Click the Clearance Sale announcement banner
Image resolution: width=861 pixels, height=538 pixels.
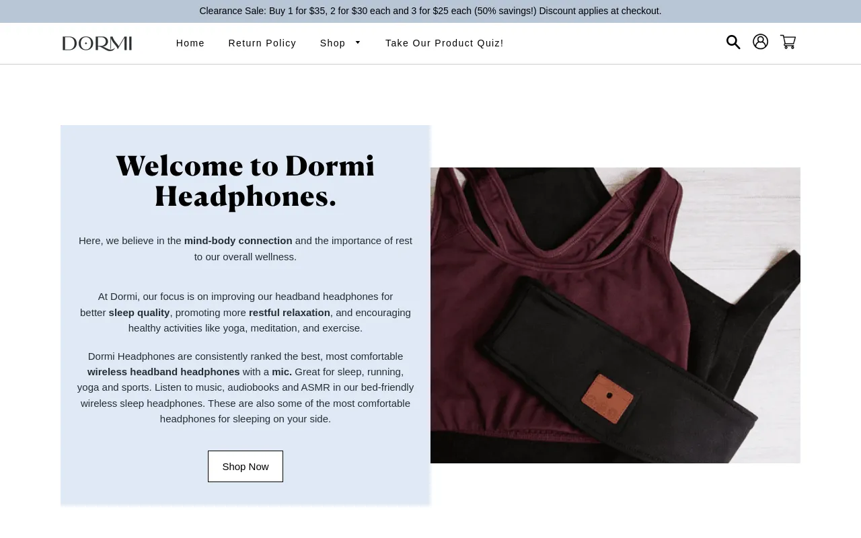point(430,11)
